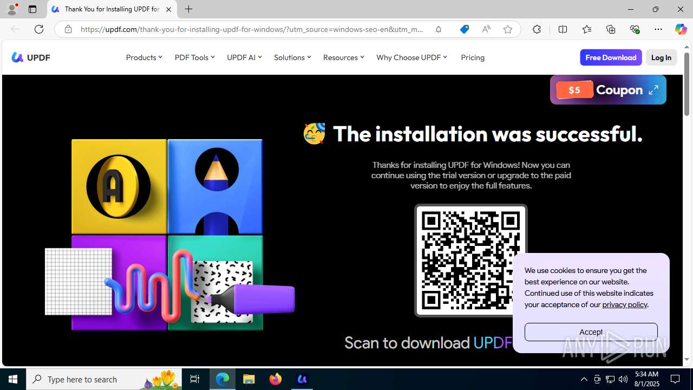Click the 'The installation was successful.' heading
Viewport: 693px width, 390px height.
(487, 134)
